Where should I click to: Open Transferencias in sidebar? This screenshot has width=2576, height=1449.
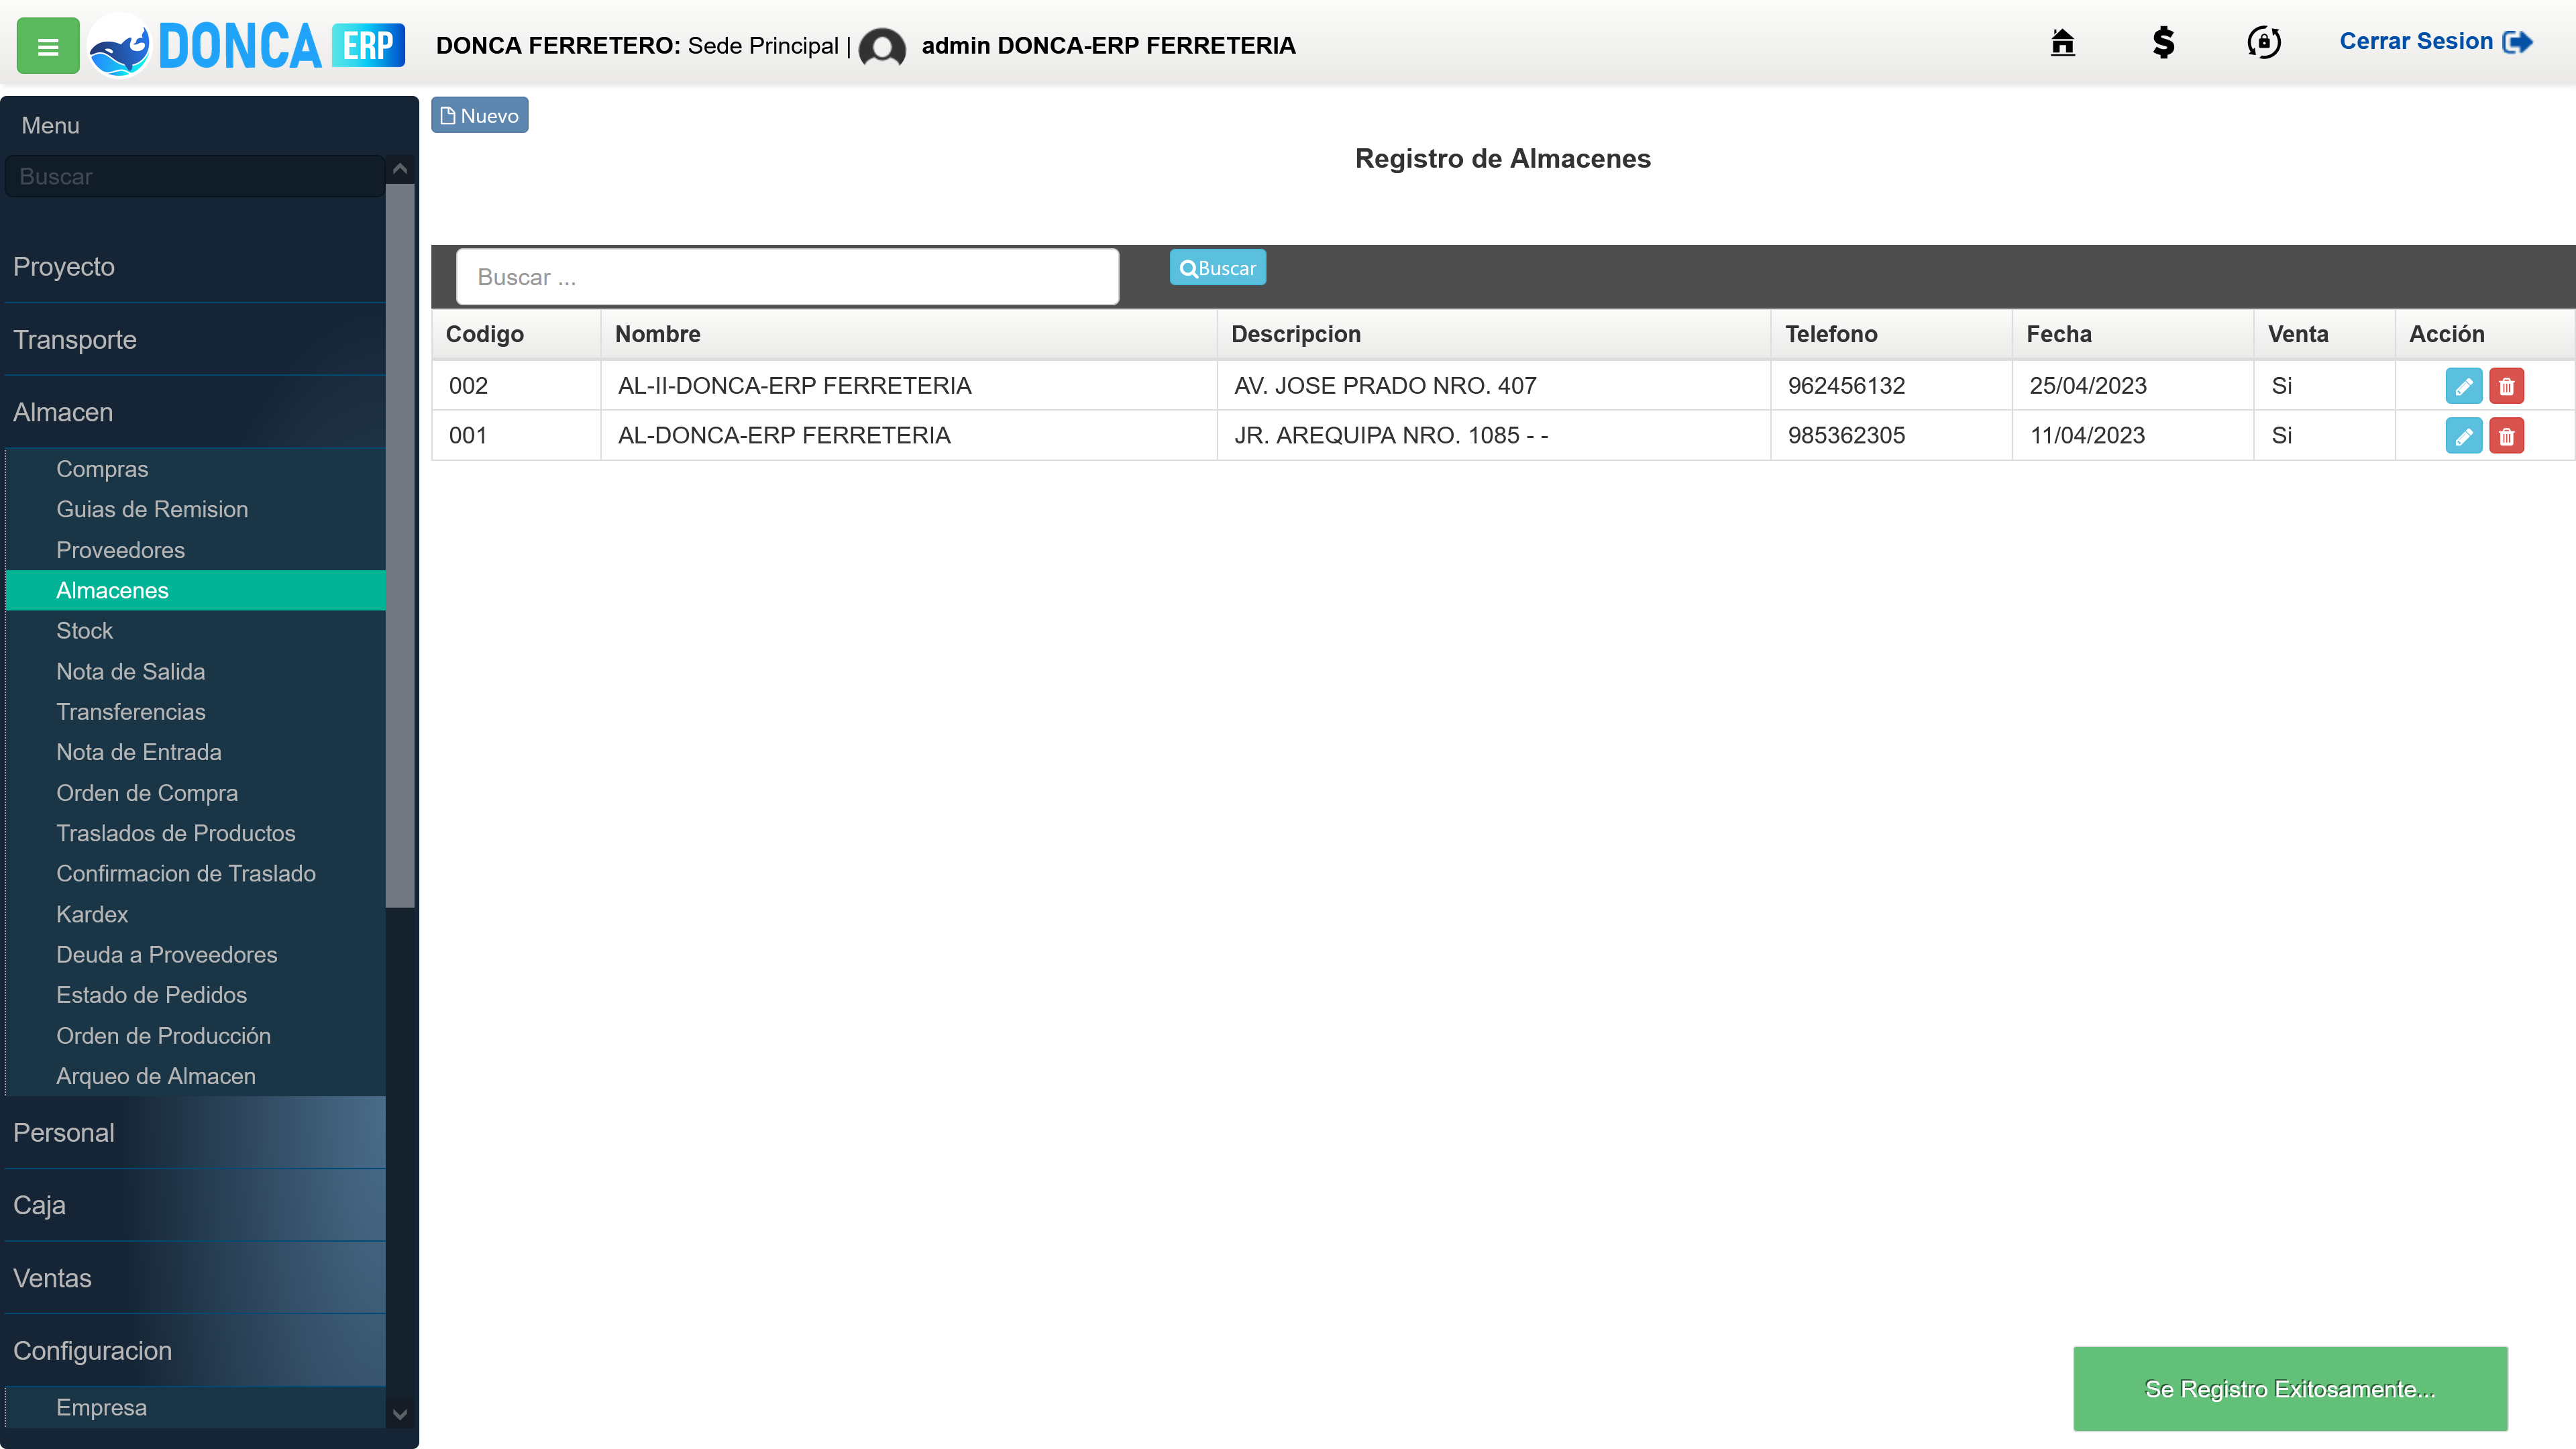click(x=195, y=712)
